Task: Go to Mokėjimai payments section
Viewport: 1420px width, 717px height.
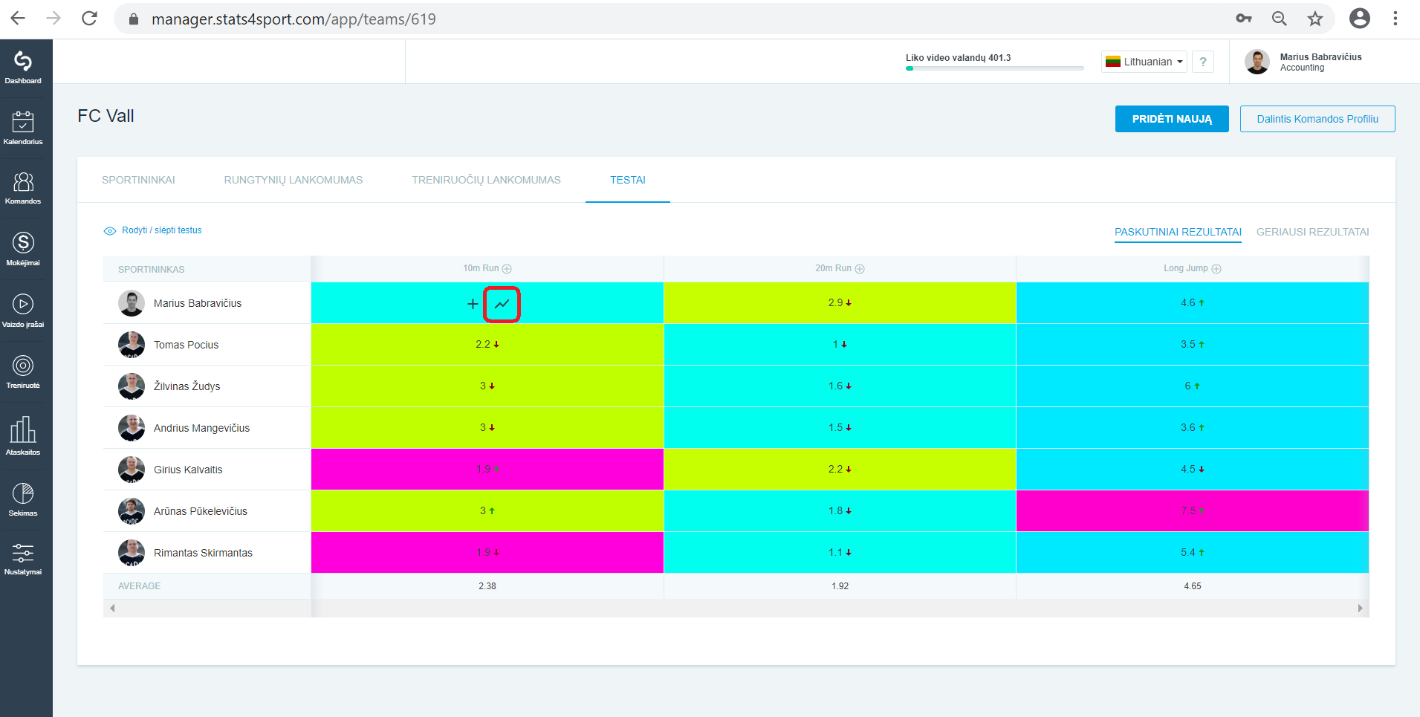Action: [23, 248]
